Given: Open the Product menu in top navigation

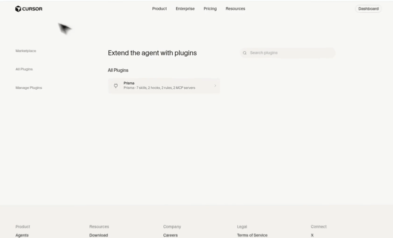Looking at the screenshot, I should 159,9.
